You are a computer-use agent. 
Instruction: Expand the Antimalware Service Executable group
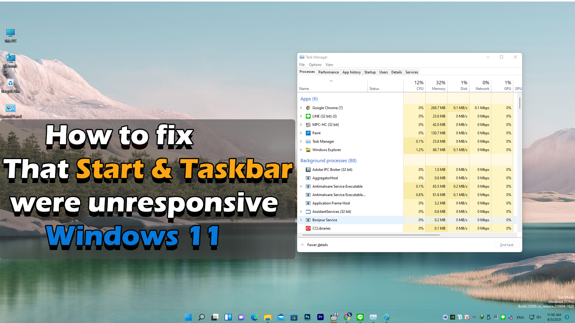coord(301,186)
